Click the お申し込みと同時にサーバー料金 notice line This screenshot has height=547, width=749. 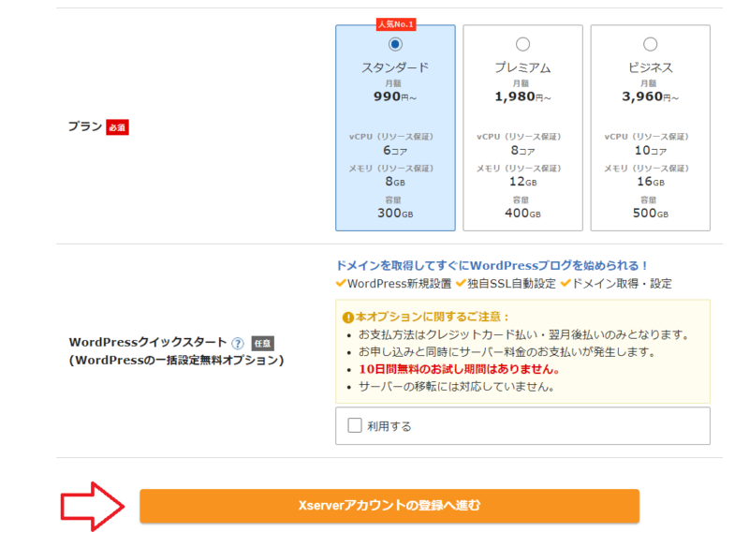coord(507,352)
